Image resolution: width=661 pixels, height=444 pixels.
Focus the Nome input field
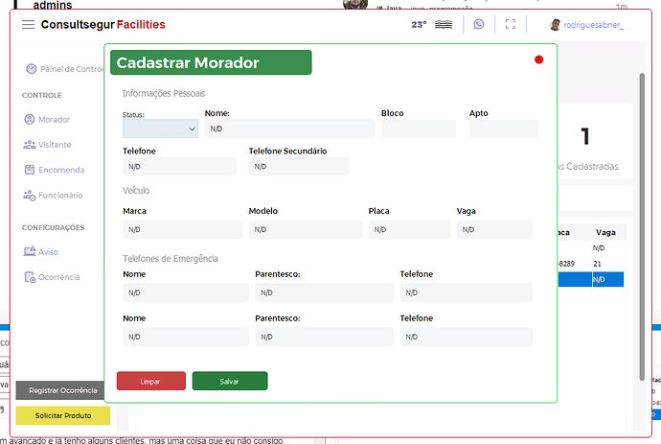[289, 129]
